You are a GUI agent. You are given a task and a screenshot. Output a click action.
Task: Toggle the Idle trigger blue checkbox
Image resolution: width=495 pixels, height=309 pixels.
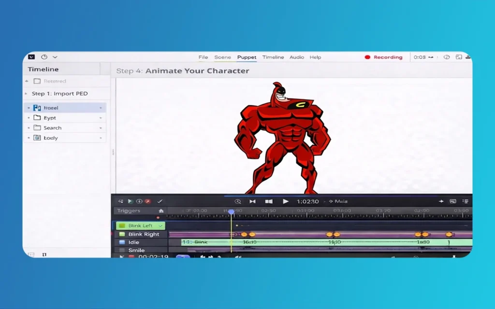coord(122,242)
